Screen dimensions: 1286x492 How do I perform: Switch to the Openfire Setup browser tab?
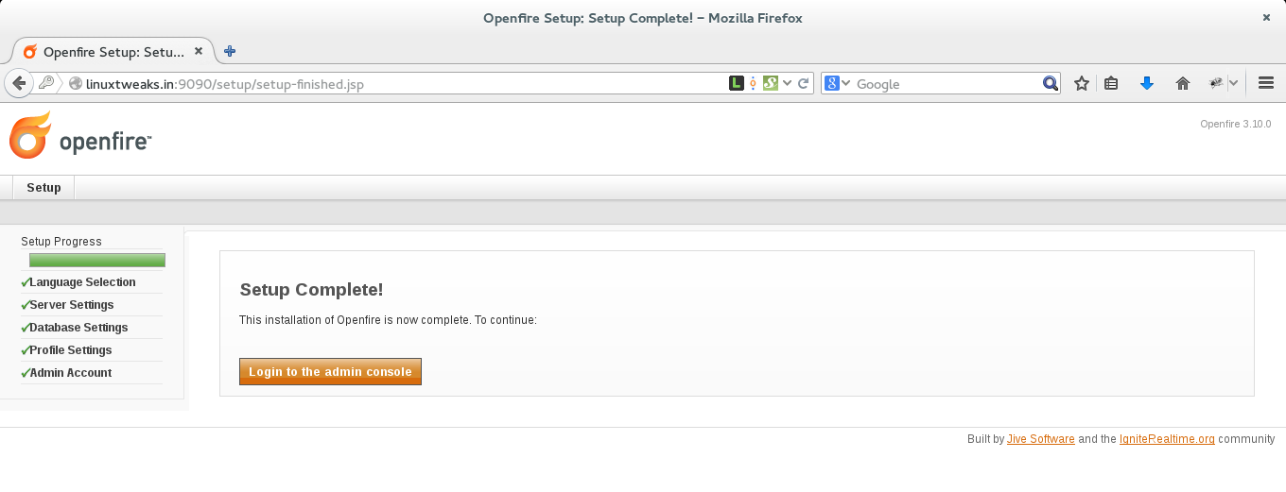tap(113, 52)
